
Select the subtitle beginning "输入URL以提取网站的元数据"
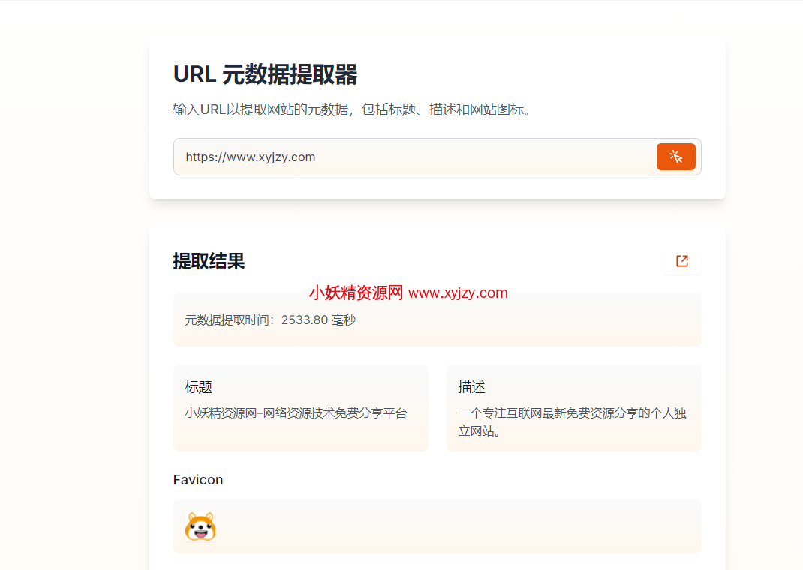tap(354, 109)
